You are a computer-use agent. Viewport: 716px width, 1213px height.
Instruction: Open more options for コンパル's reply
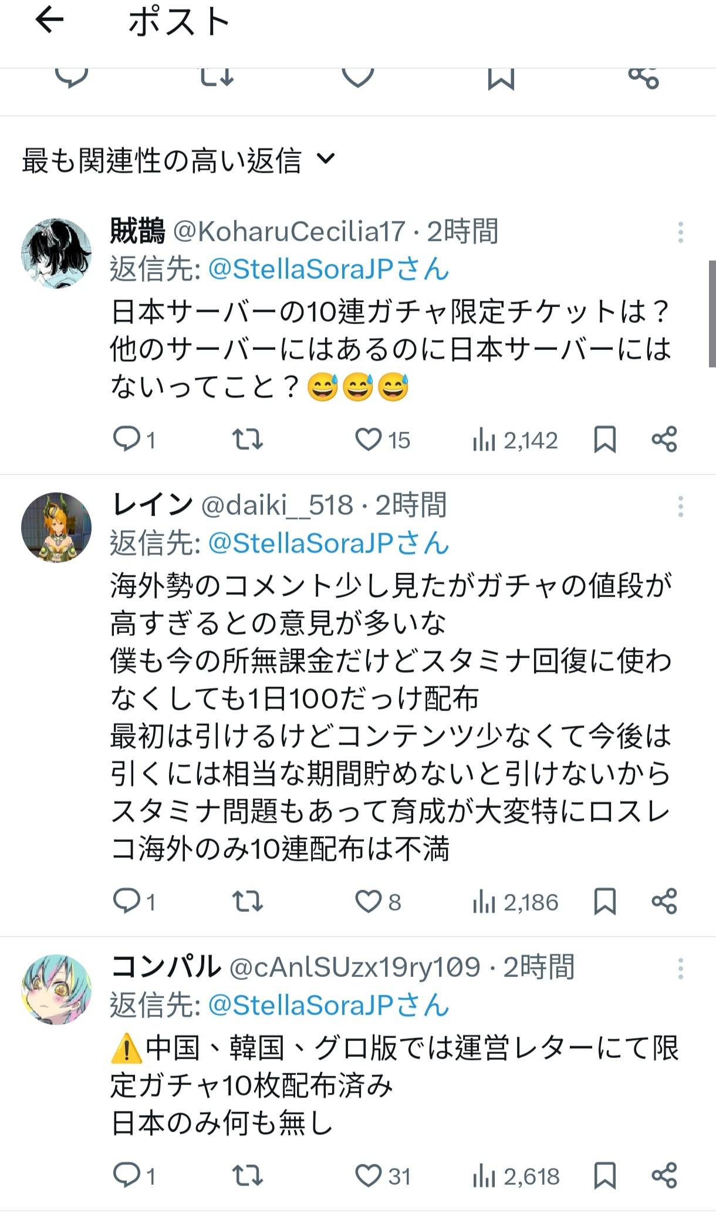pos(680,968)
